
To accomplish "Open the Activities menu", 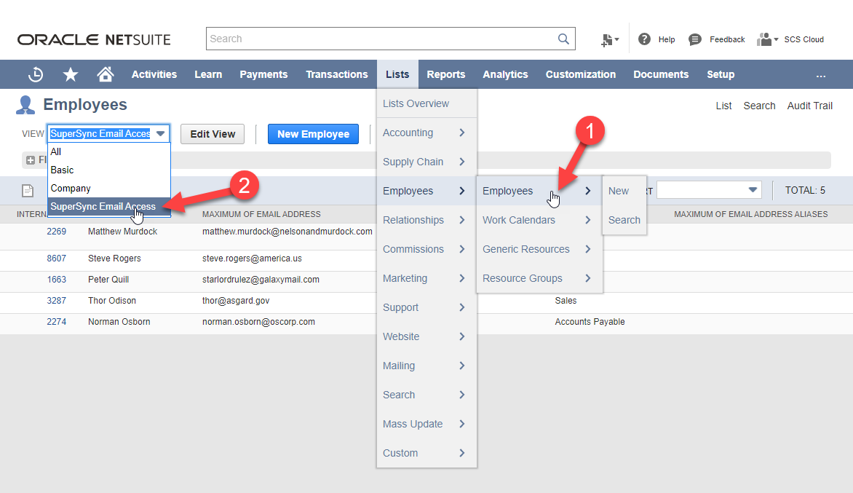I will click(154, 74).
